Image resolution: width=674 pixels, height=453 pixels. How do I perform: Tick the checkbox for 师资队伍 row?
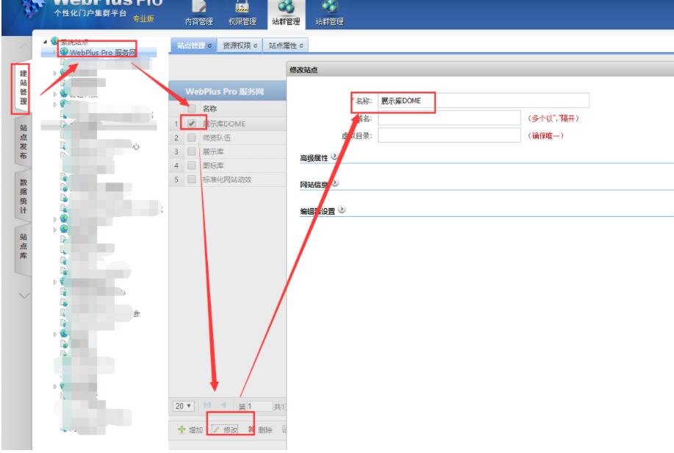192,138
